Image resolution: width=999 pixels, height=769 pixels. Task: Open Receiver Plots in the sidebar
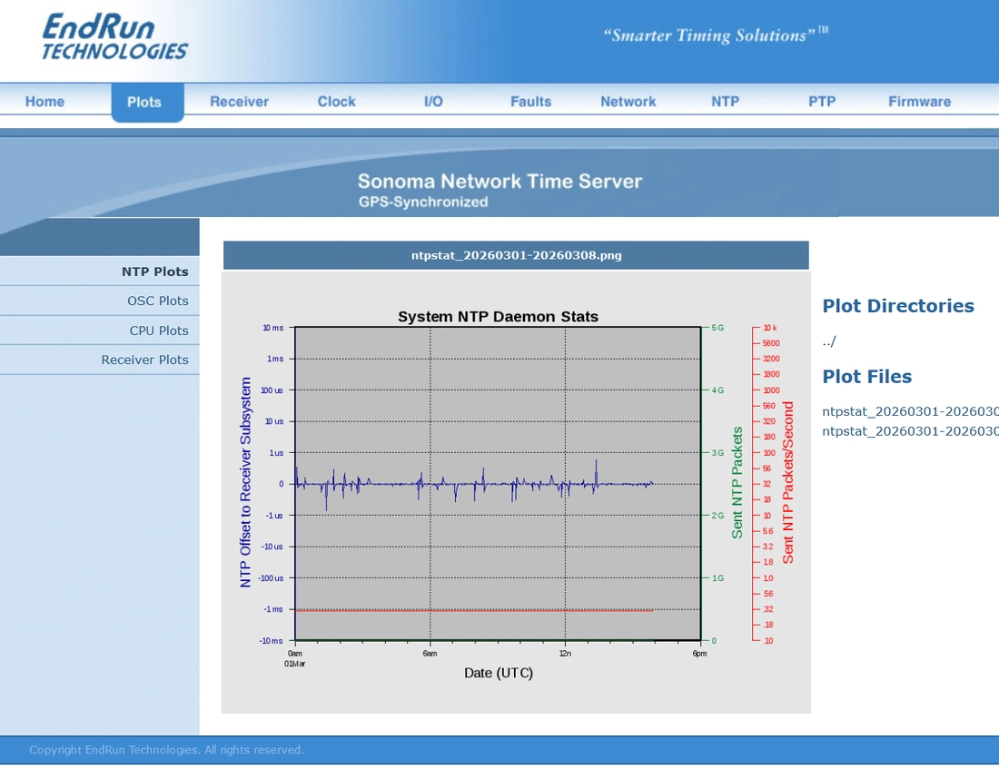point(99,360)
